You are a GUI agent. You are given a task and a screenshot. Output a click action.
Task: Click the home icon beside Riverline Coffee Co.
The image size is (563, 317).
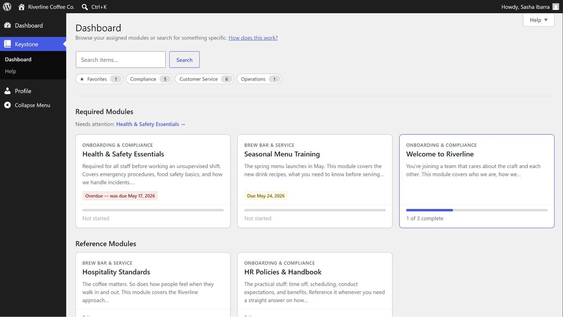(x=22, y=7)
